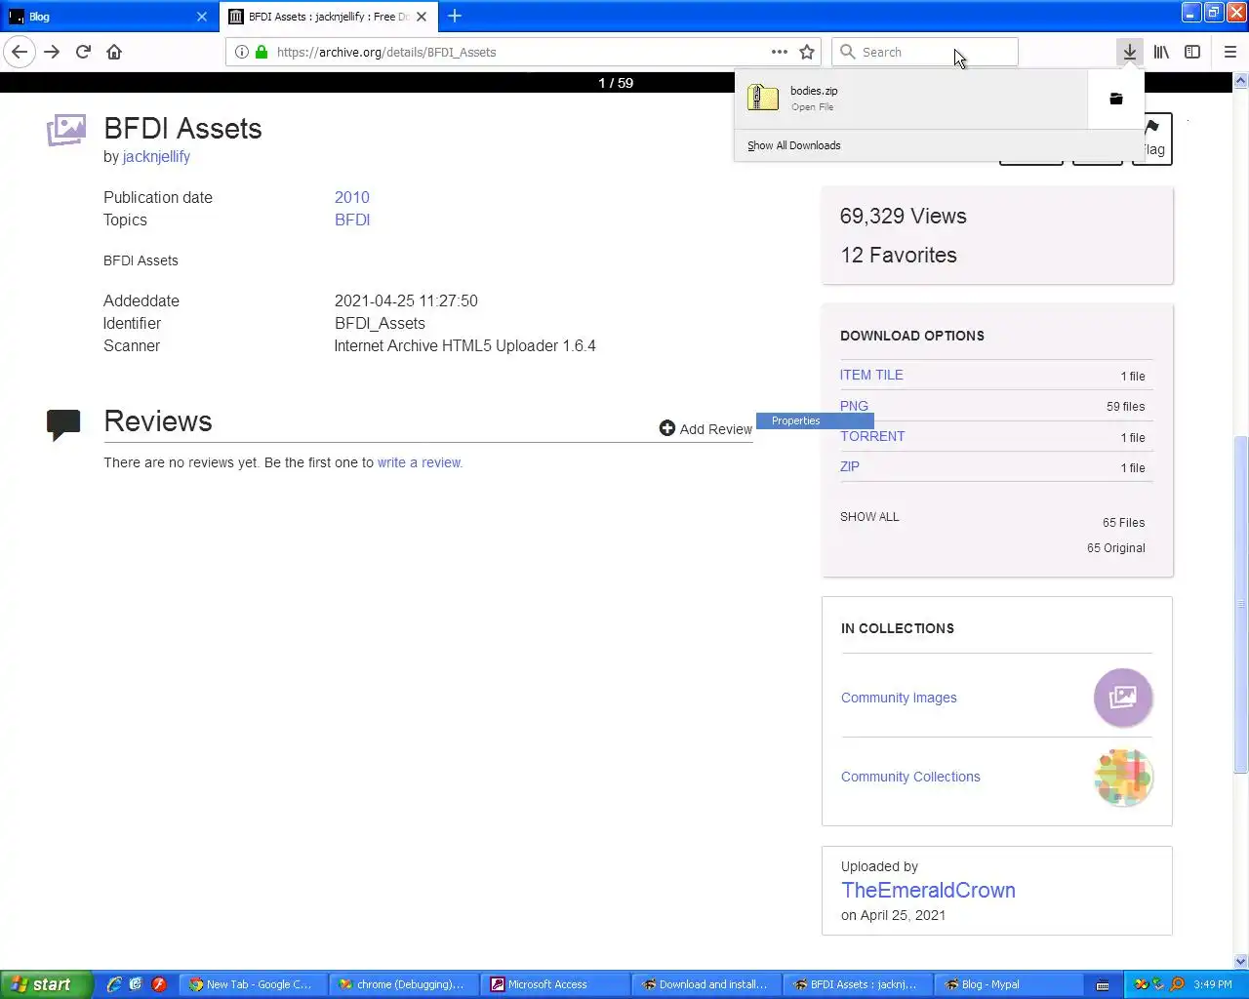The height and width of the screenshot is (999, 1249).
Task: Click the 2010 publication date link
Action: (x=352, y=197)
